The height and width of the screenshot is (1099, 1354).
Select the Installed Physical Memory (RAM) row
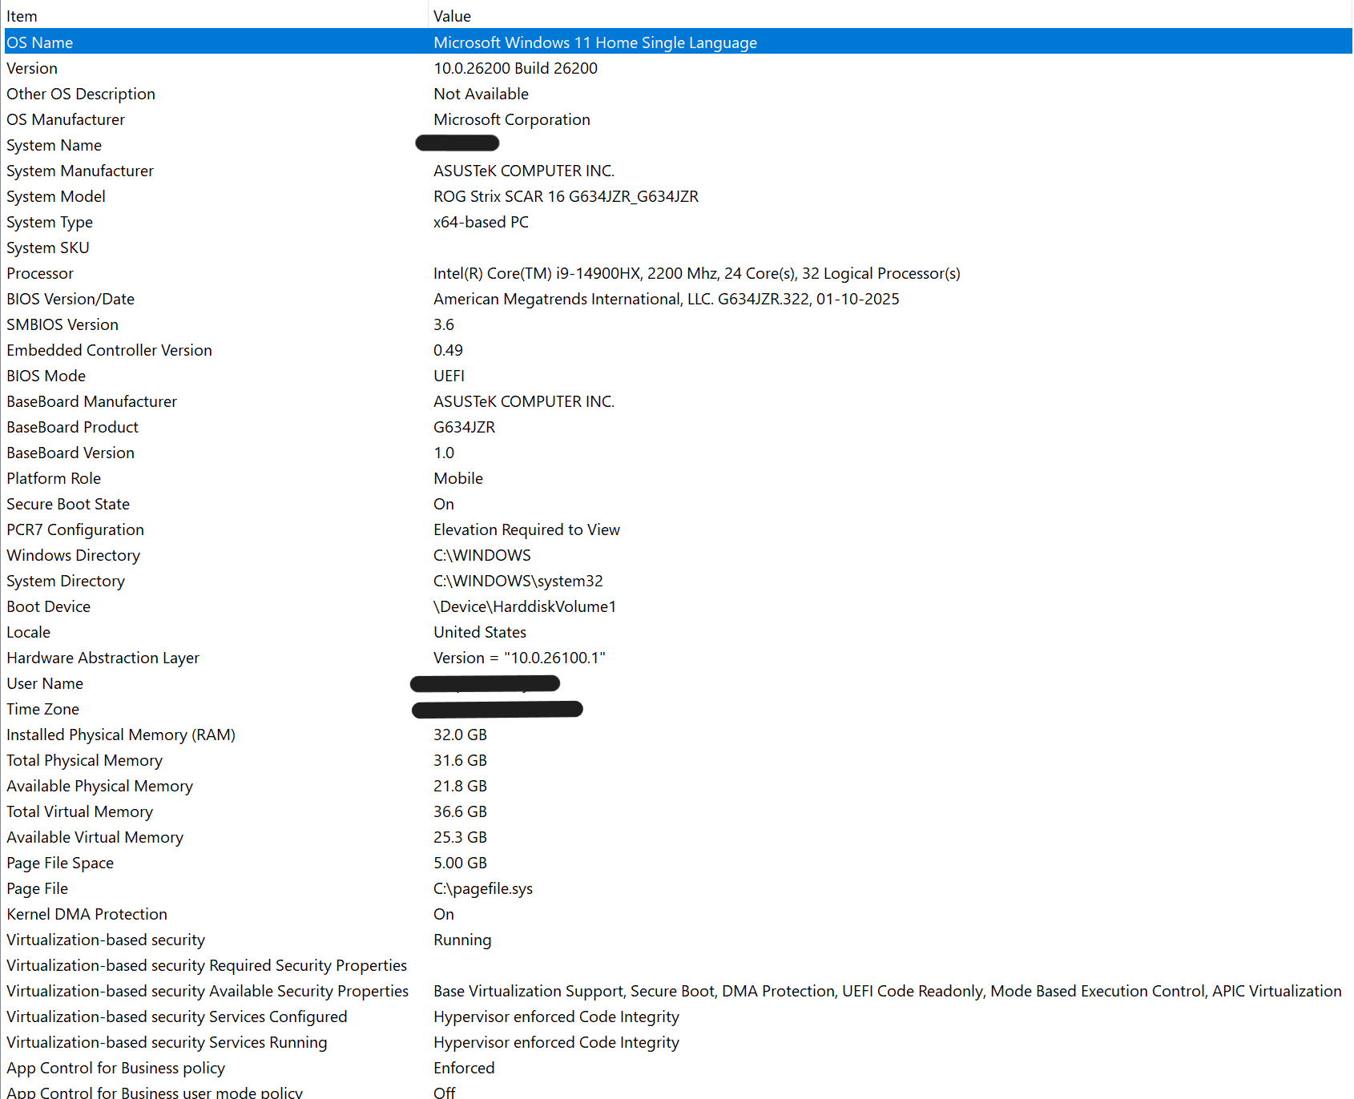tap(679, 734)
